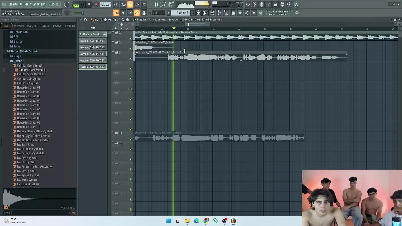Viewport: 402px width, 226px height.
Task: Toggle the recording countdown icon
Action: pos(130,4)
